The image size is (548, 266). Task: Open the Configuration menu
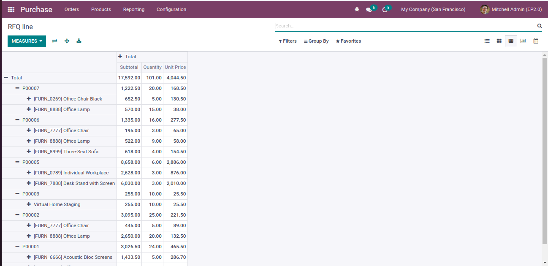(171, 9)
